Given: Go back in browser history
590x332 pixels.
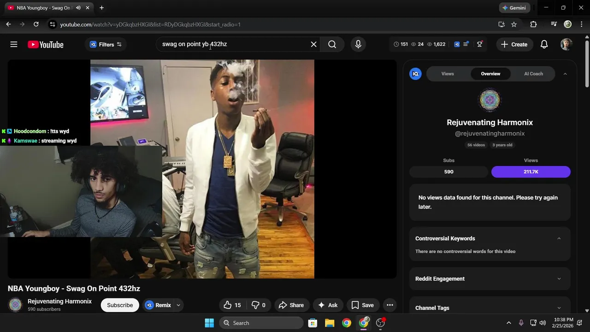Looking at the screenshot, I should pyautogui.click(x=8, y=24).
